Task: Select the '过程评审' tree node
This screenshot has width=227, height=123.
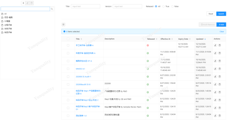Action: pos(8,25)
